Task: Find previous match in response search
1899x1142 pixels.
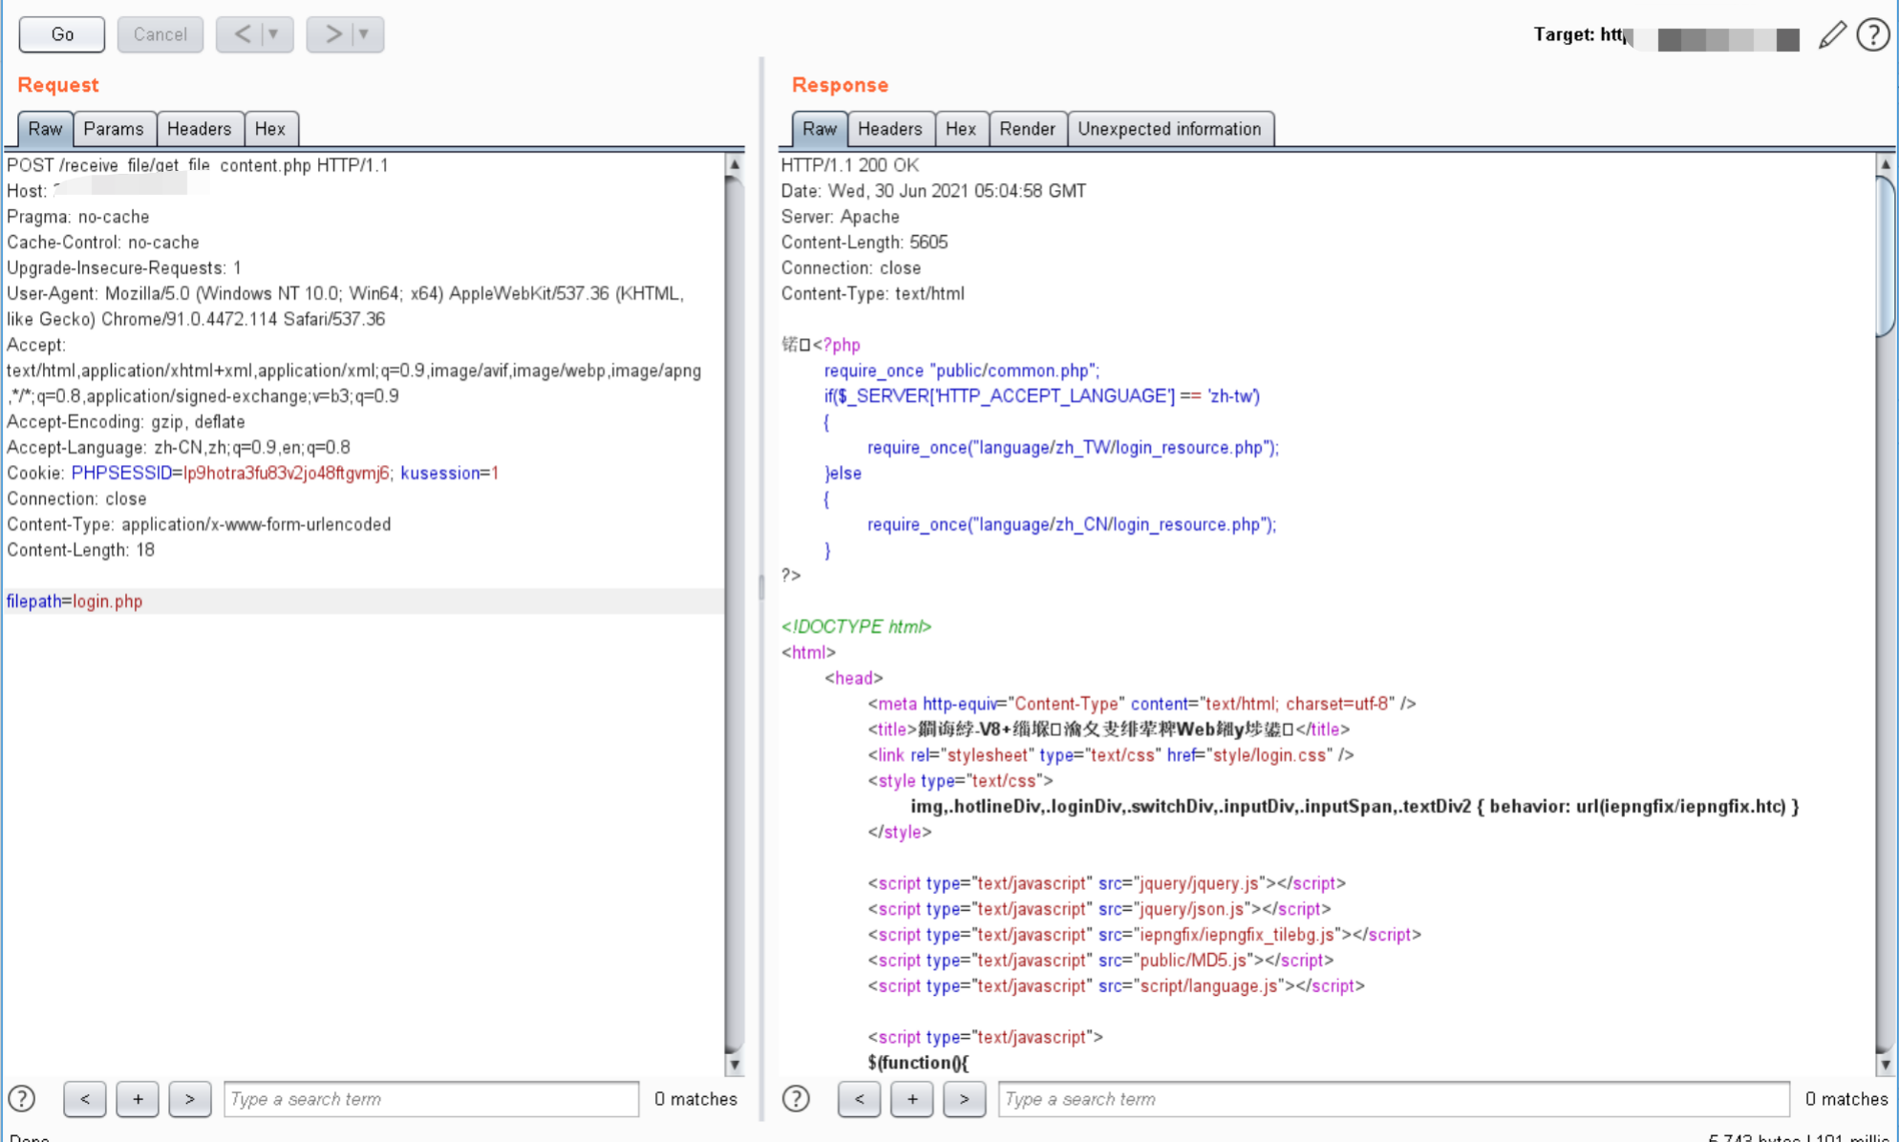Action: tap(860, 1099)
